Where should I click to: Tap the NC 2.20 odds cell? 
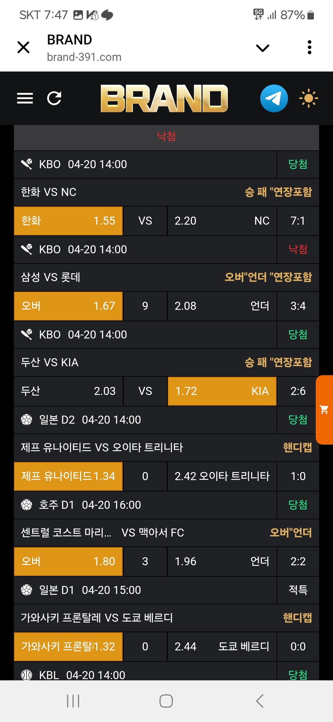click(222, 221)
